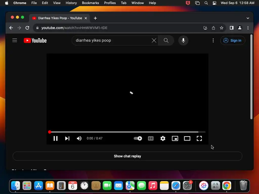The height and width of the screenshot is (194, 259).
Task: Open video settings gear
Action: 163,138
